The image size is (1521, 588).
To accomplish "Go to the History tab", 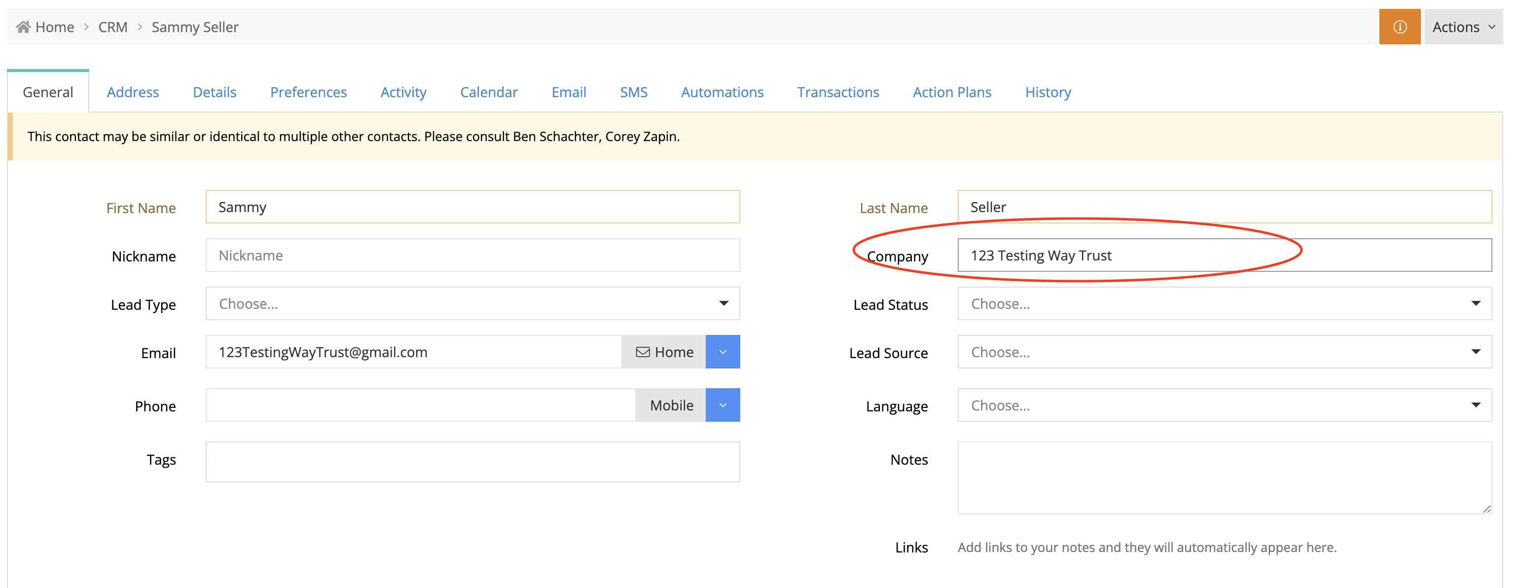I will [x=1048, y=92].
